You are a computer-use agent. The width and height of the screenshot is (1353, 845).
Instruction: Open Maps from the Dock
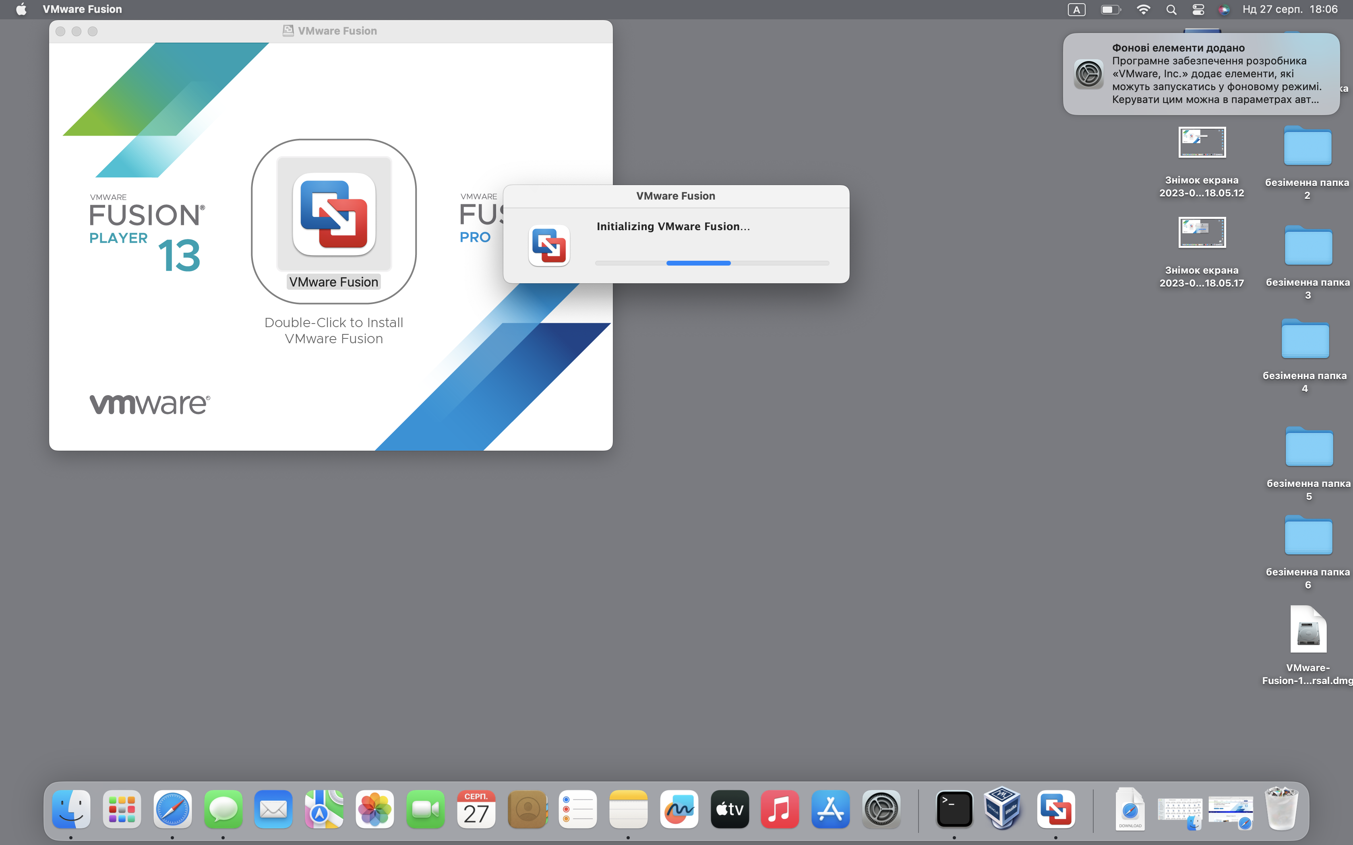(324, 809)
